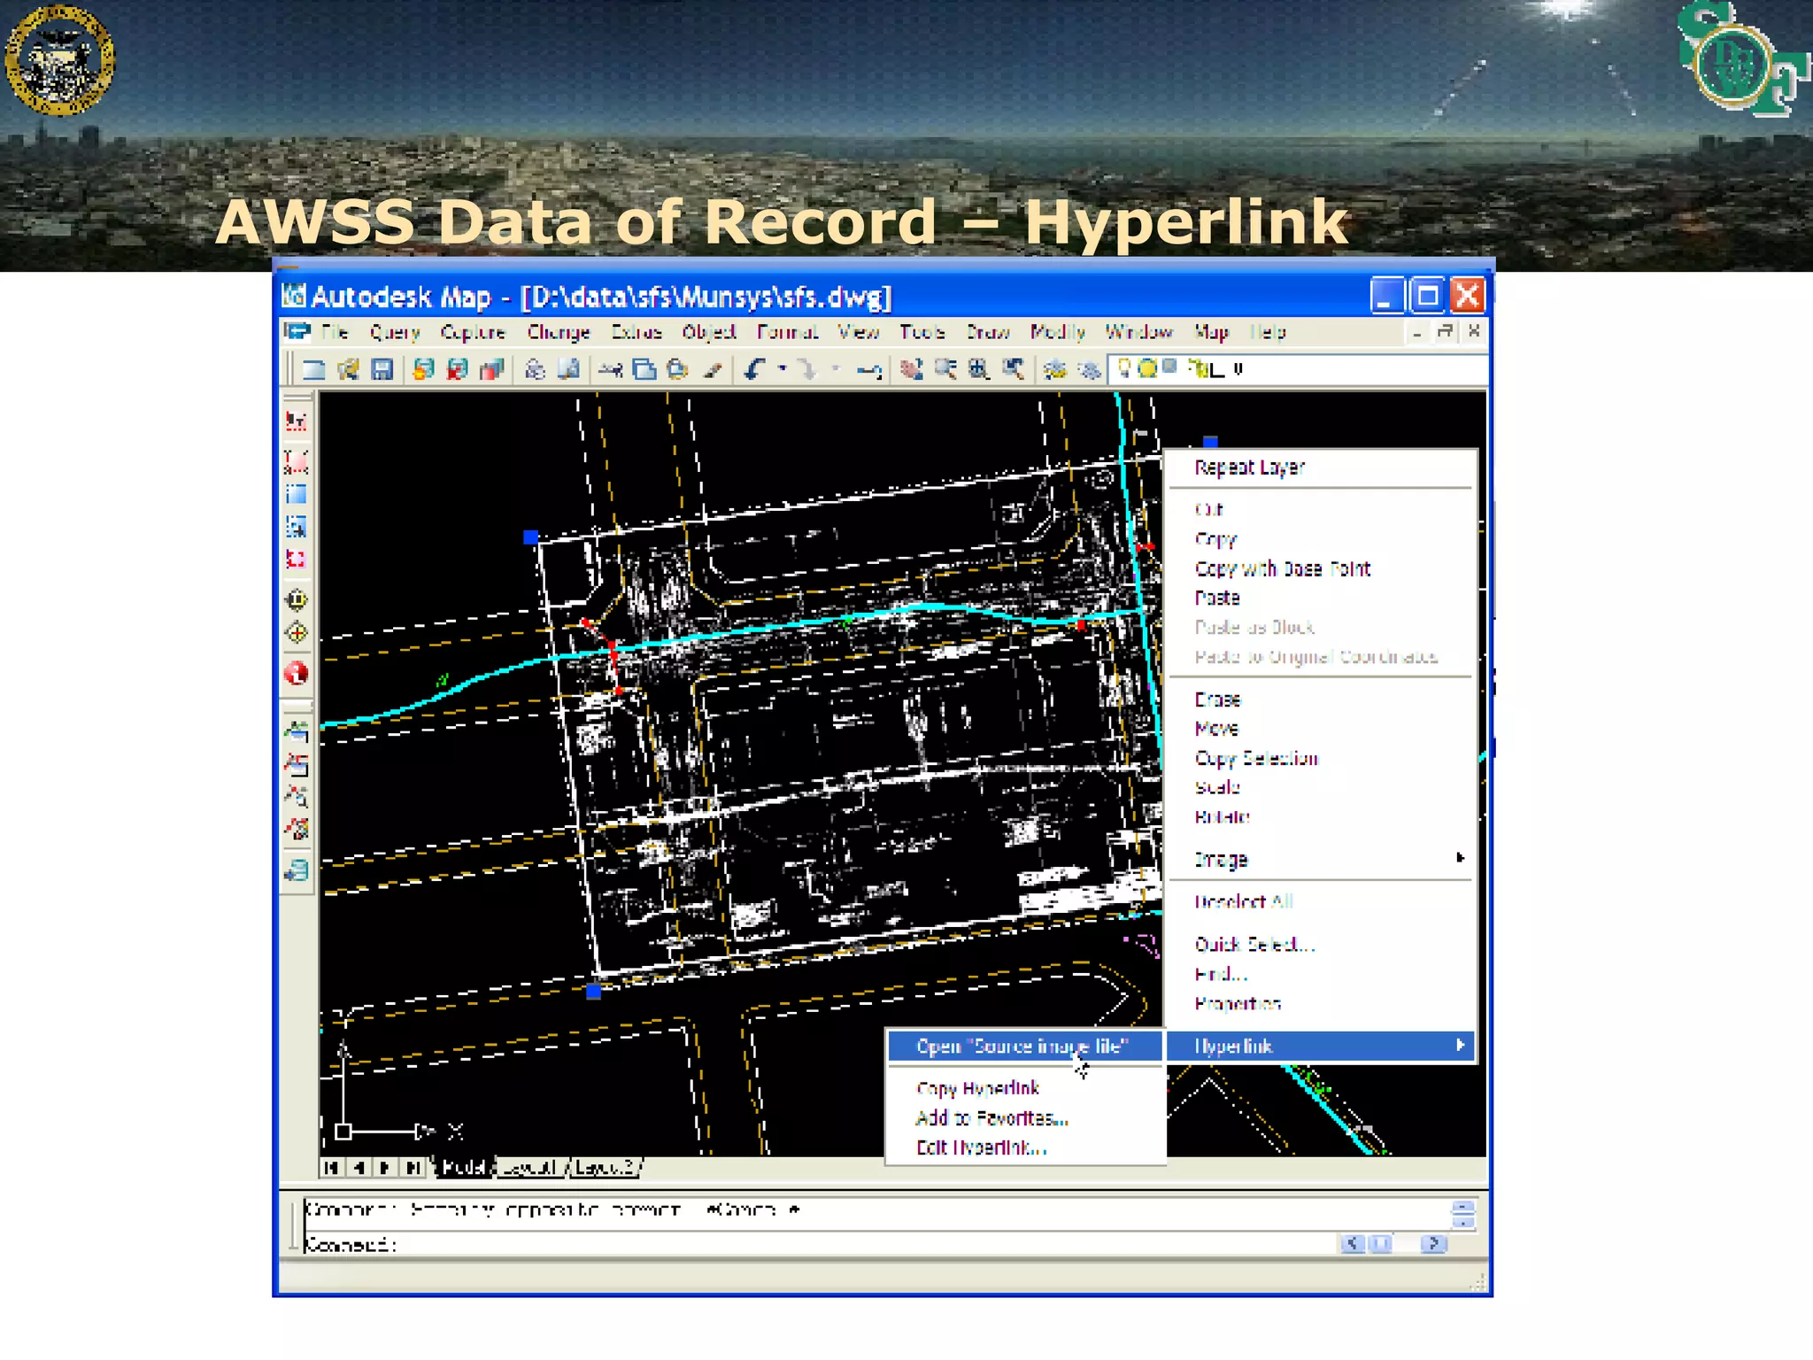This screenshot has height=1360, width=1813.
Task: Click the Autodesk Map document icon left of File
Action: coord(297,332)
